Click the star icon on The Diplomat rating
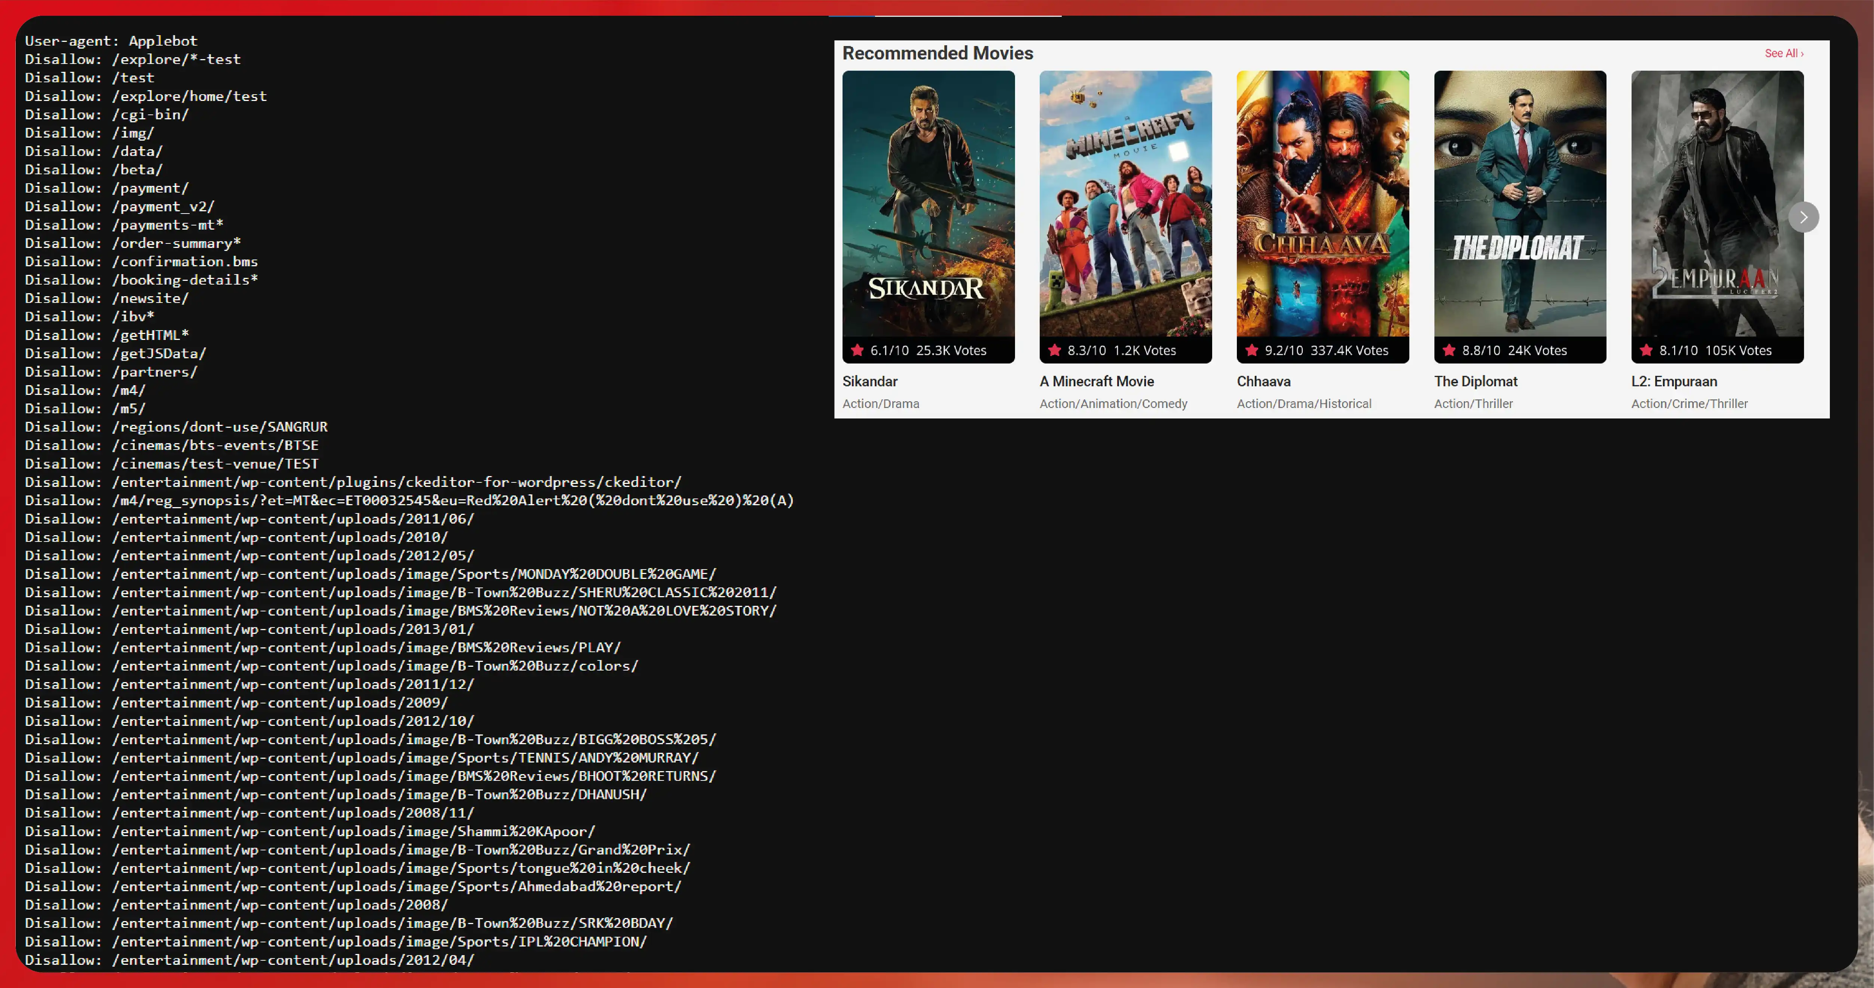1874x988 pixels. tap(1448, 350)
